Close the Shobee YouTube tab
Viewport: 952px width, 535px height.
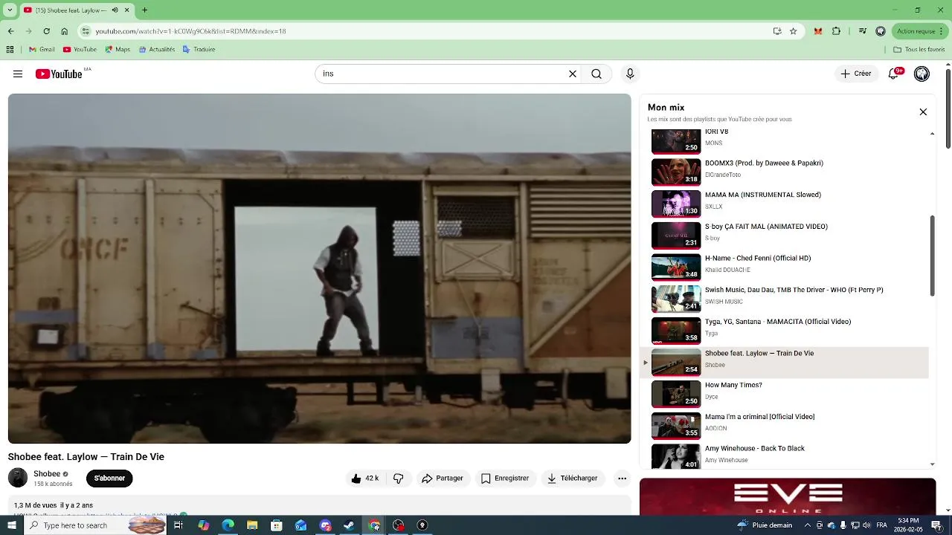click(126, 10)
